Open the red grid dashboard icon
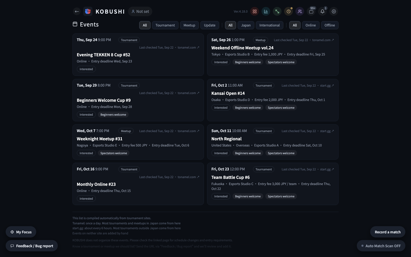Screen dimensions: 411x257 (255, 11)
